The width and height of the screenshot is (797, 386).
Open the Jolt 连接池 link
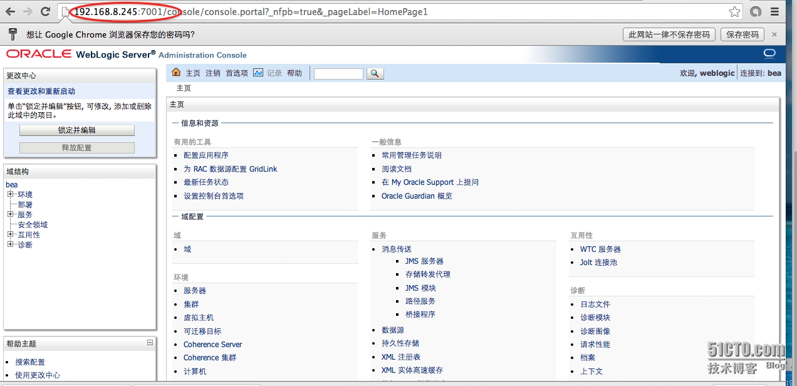point(598,263)
